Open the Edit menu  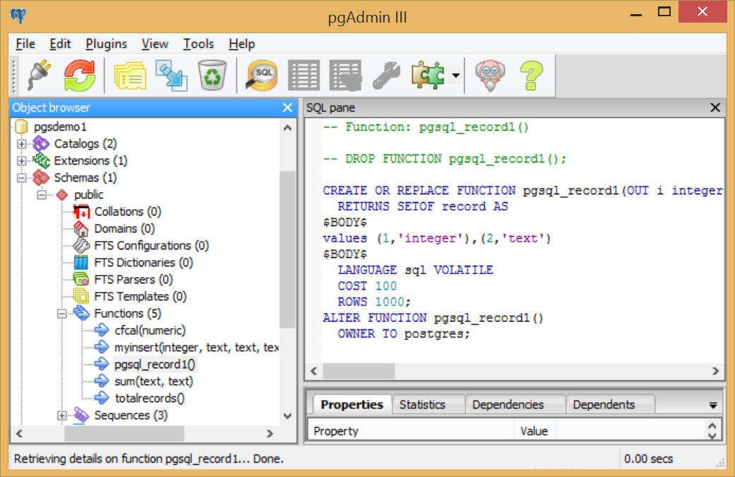(60, 44)
